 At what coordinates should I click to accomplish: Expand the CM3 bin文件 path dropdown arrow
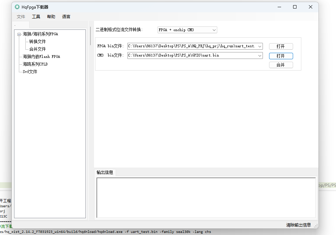[x=259, y=55]
